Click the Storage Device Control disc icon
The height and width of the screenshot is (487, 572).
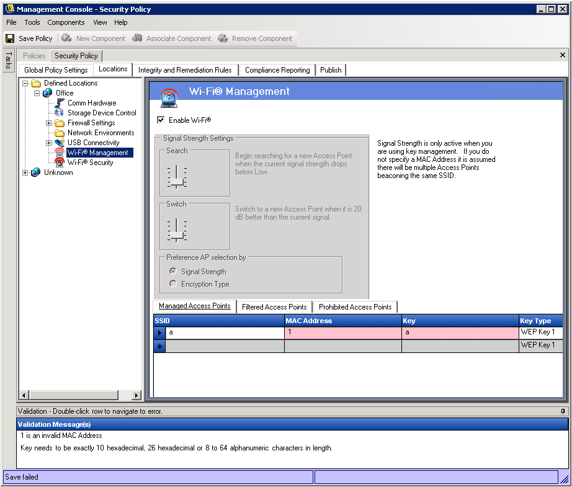tap(59, 113)
